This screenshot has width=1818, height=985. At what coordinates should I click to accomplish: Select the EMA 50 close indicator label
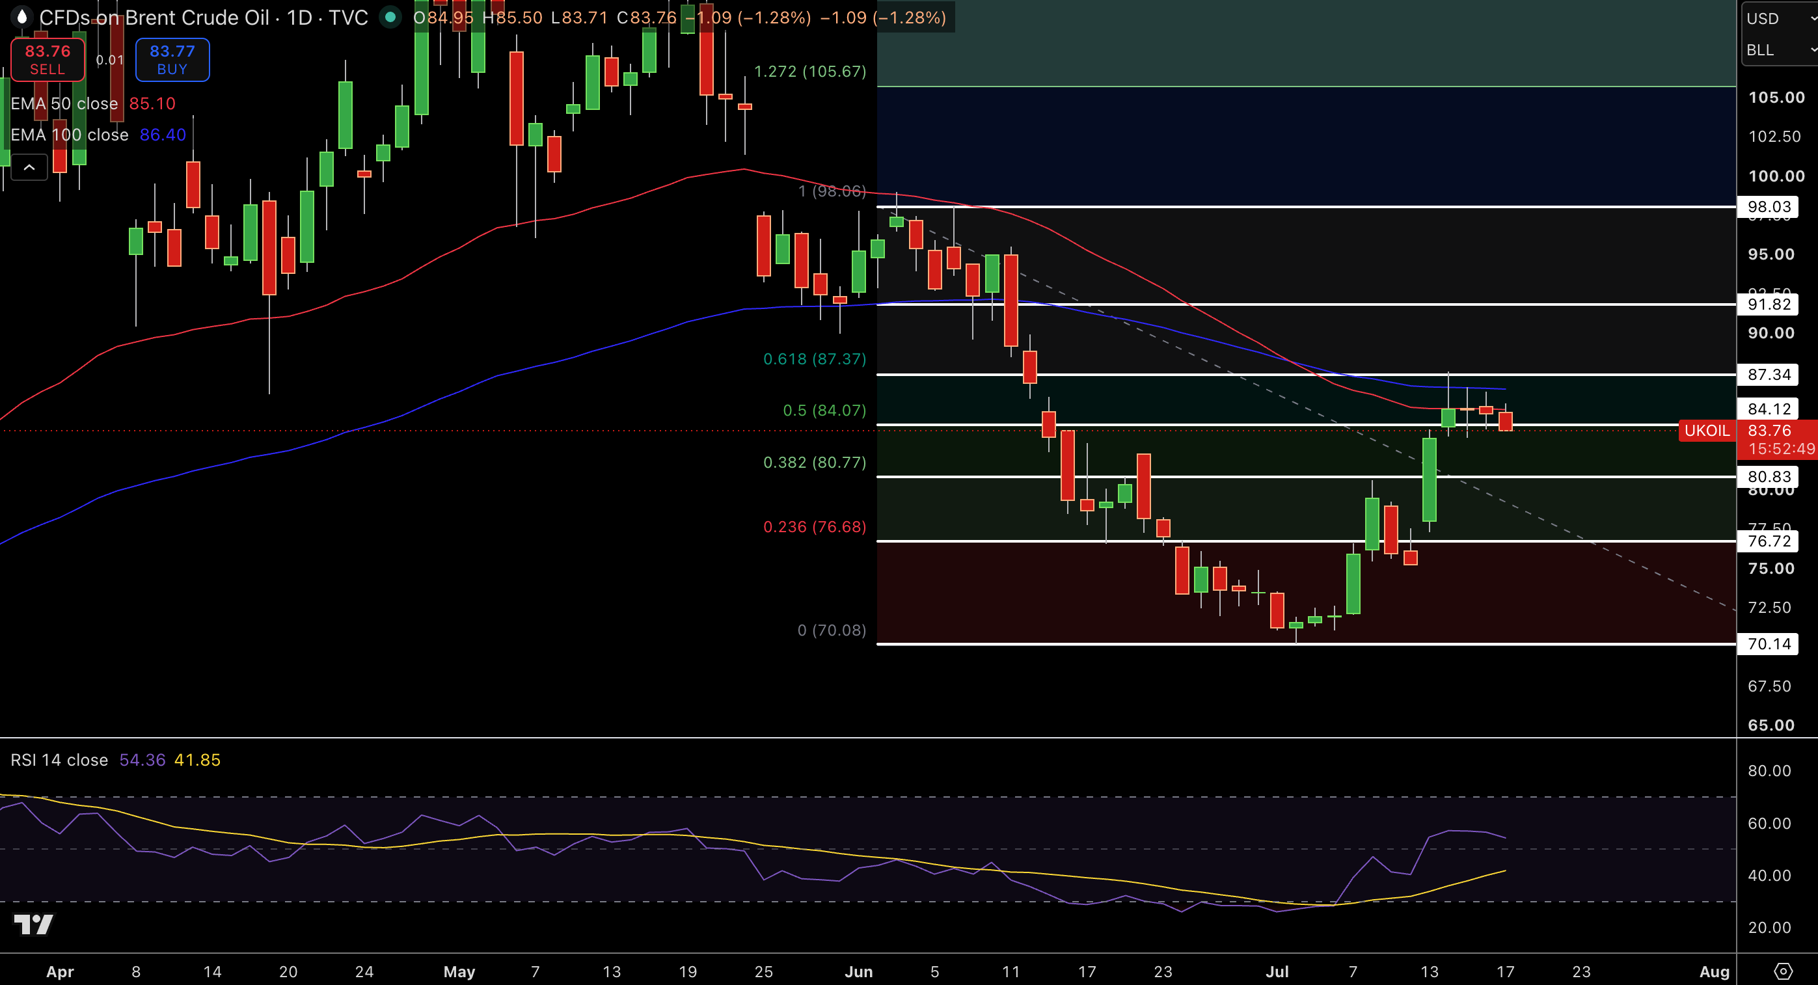point(64,103)
